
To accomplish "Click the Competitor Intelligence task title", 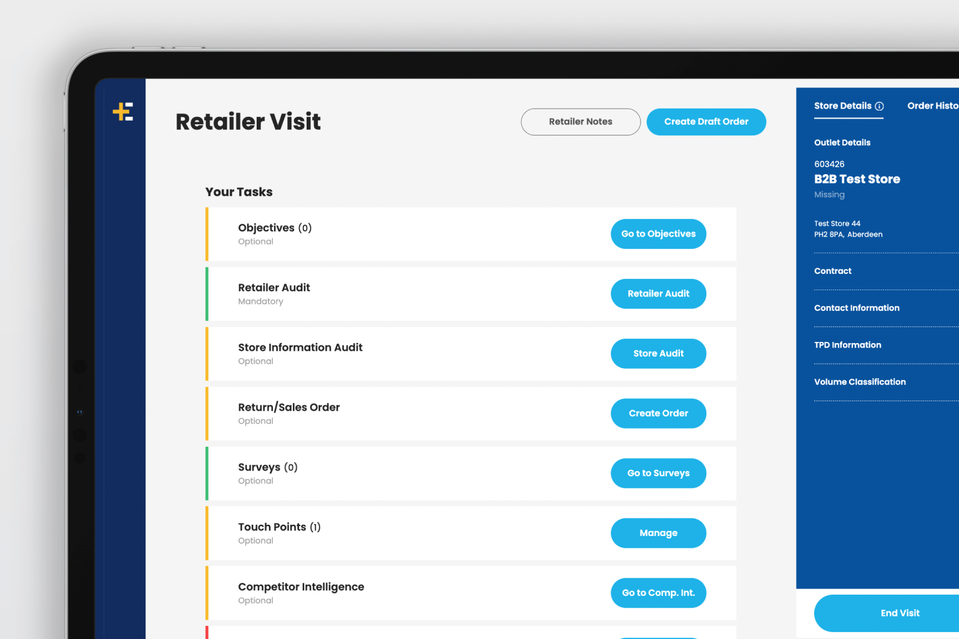I will point(301,587).
